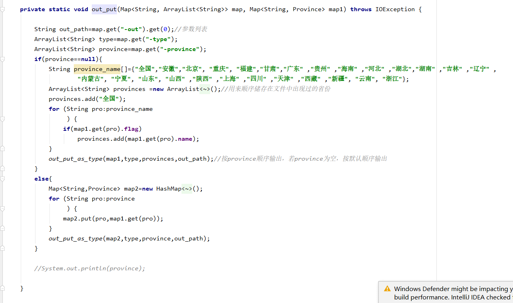
Task: Click the "北京" string in the array
Action: (191, 69)
